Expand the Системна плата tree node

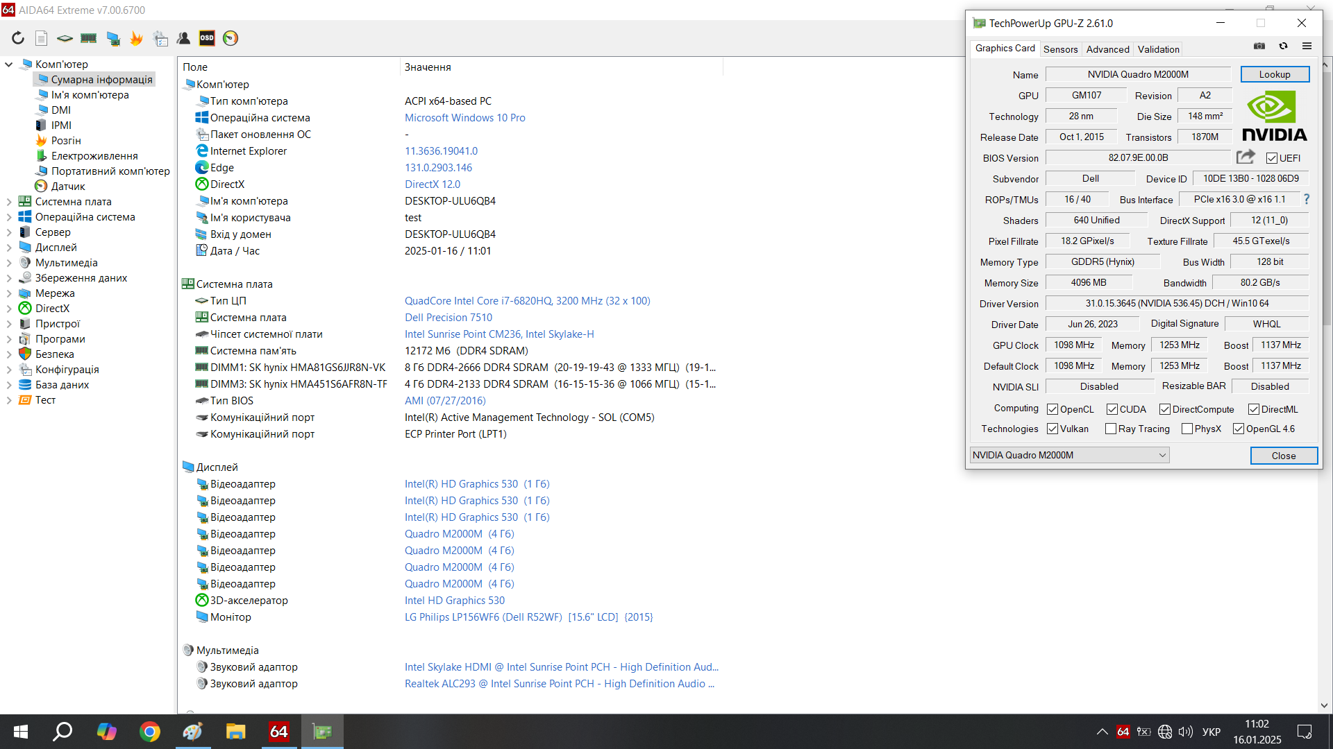(x=9, y=202)
